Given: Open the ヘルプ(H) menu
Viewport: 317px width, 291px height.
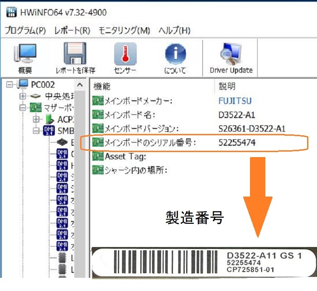Looking at the screenshot, I should pos(174,30).
